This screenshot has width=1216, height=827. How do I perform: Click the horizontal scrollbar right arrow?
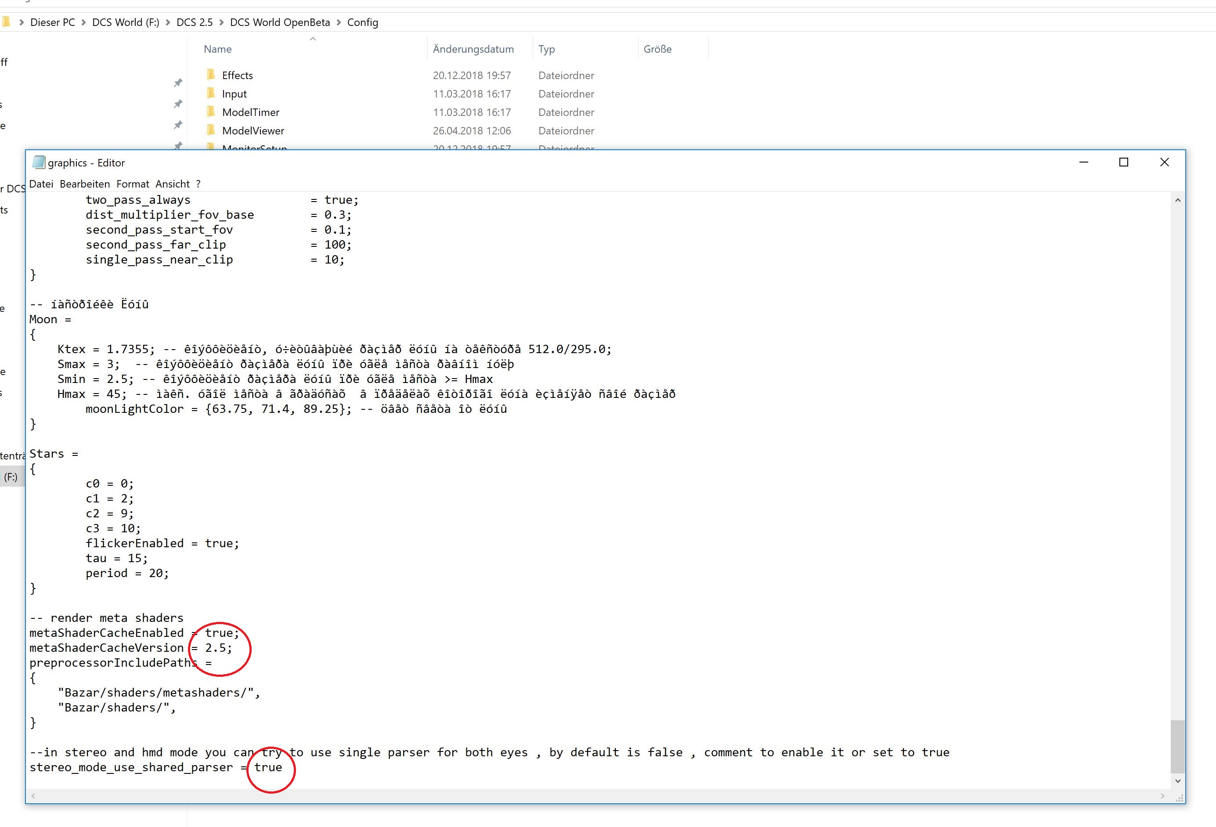[x=1162, y=796]
